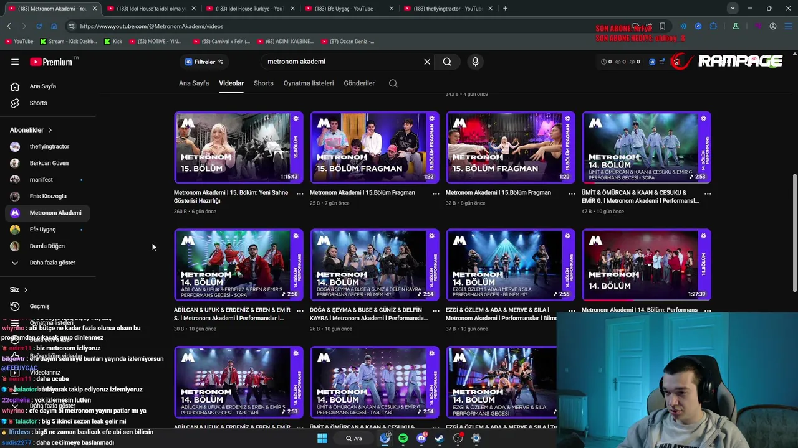Open Steam from the taskbar
798x448 pixels.
pos(440,438)
